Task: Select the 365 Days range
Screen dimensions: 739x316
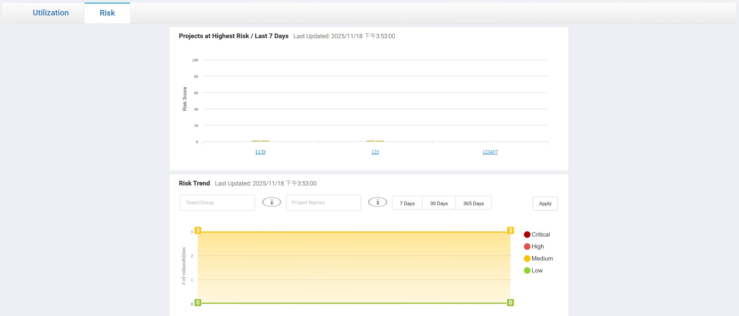Action: tap(473, 203)
